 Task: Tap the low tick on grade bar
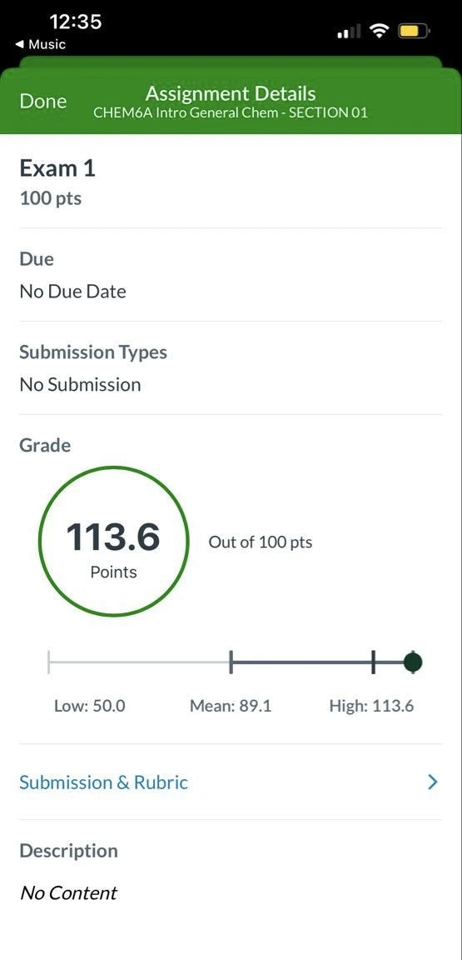(48, 662)
